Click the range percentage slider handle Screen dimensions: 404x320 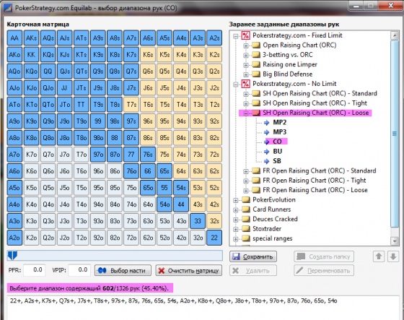[12, 256]
